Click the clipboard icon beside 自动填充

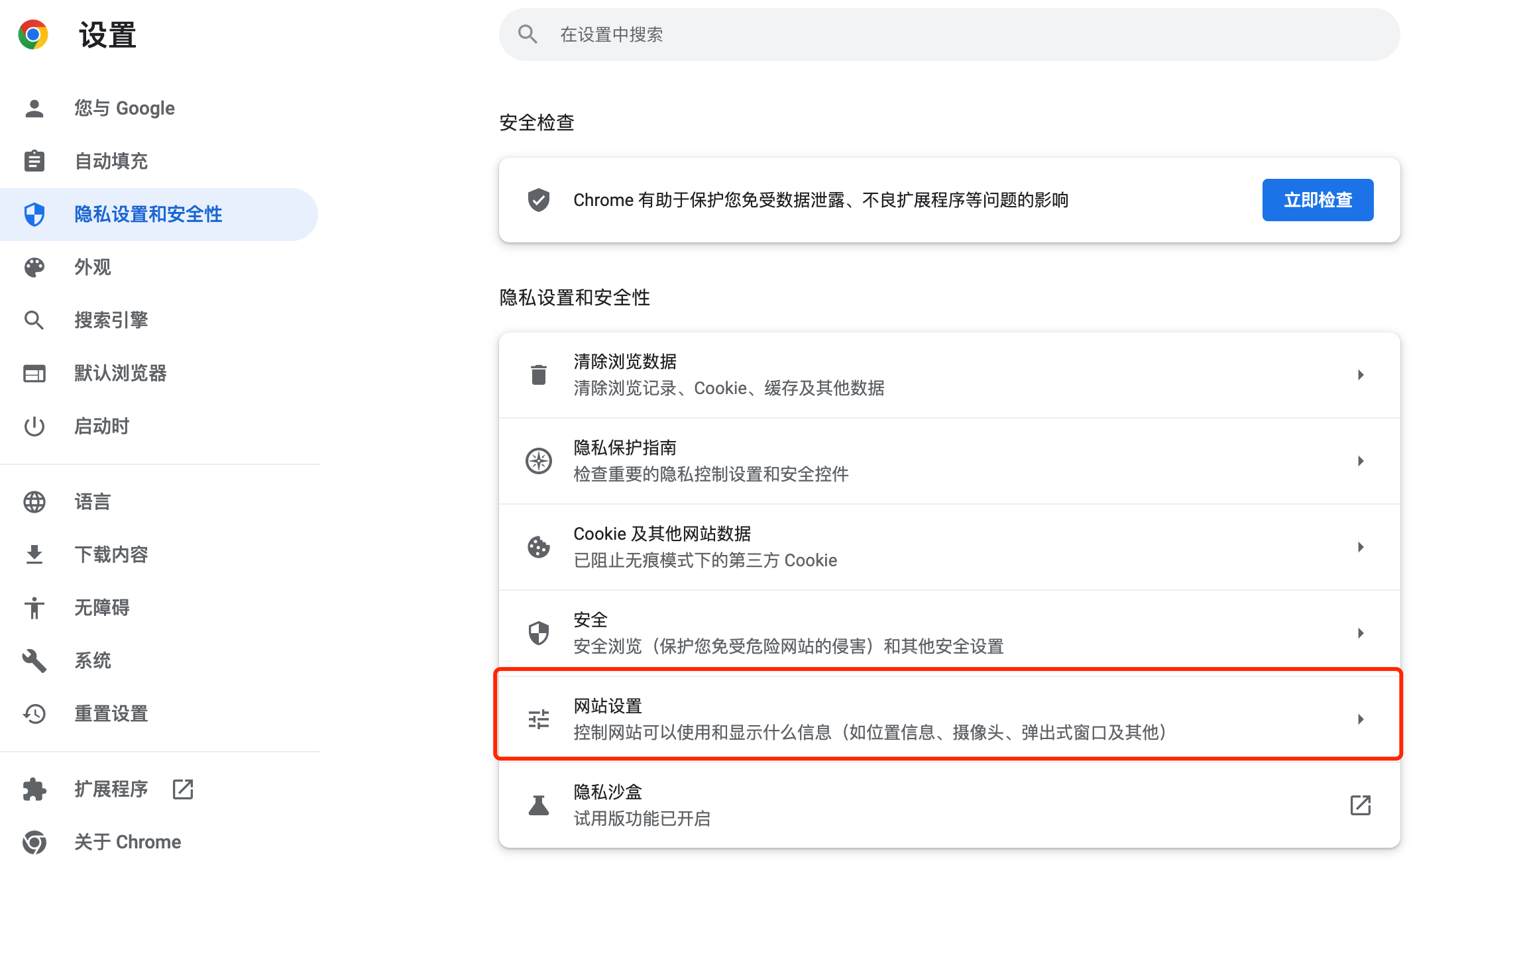point(34,161)
